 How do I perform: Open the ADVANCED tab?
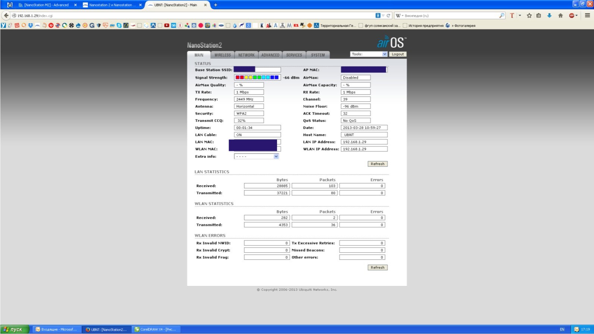[270, 55]
